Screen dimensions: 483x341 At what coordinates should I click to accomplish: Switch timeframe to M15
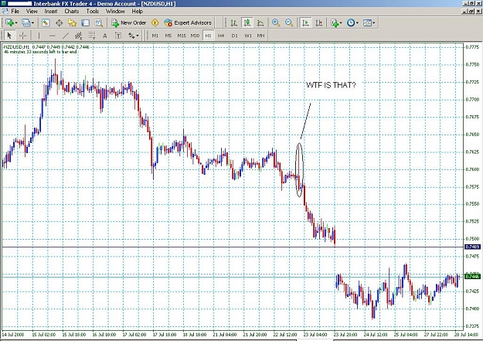click(x=182, y=36)
